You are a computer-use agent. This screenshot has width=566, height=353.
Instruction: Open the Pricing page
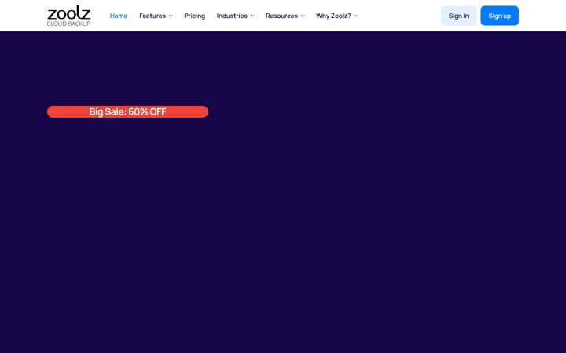coord(195,16)
